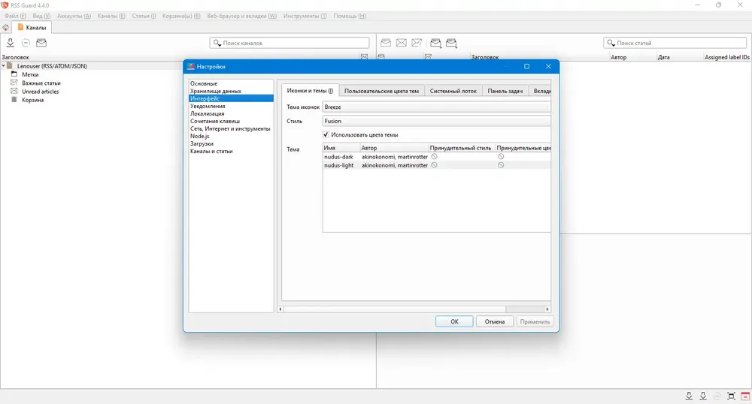Open the Пользовательские цвета тем tab
Viewport: 752px width, 404px height.
(x=381, y=91)
